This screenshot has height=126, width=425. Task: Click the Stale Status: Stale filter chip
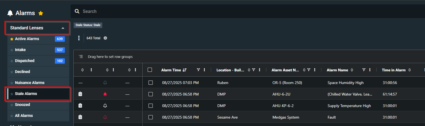click(x=88, y=25)
